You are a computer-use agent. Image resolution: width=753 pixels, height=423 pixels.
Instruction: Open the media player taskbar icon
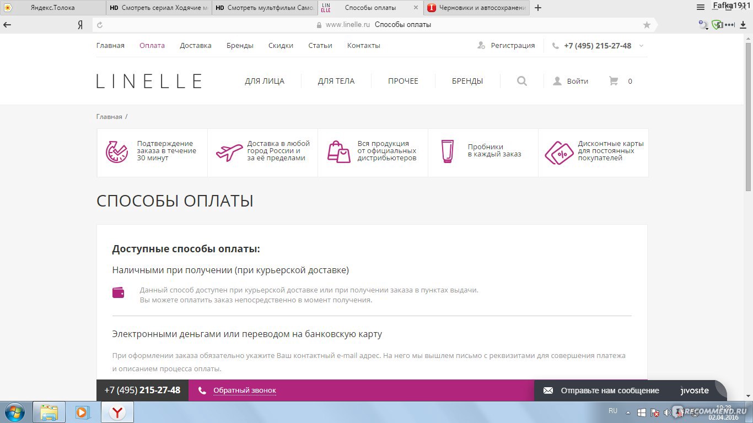coord(83,412)
